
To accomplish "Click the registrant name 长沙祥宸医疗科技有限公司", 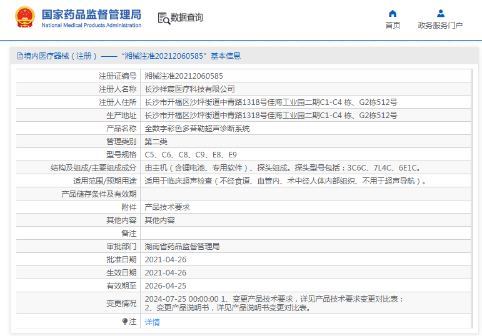I will click(x=190, y=89).
